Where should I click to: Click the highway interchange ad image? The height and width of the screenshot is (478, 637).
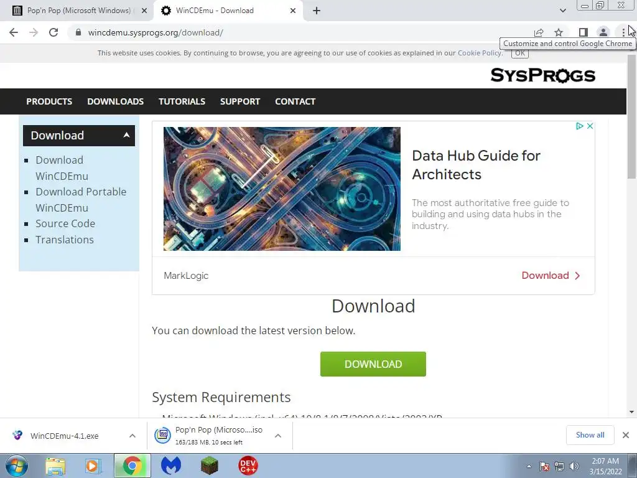coord(282,189)
